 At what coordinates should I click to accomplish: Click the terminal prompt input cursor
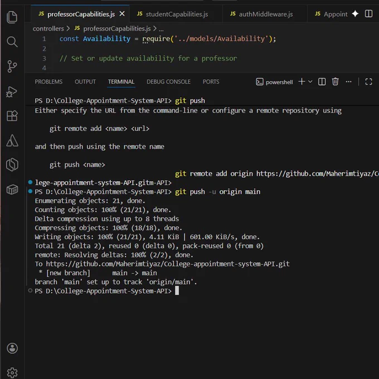click(177, 291)
